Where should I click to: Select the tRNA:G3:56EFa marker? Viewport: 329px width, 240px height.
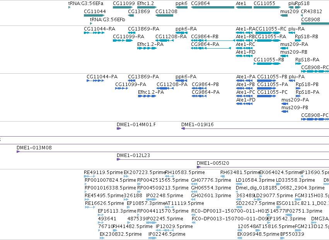tap(69, 7)
